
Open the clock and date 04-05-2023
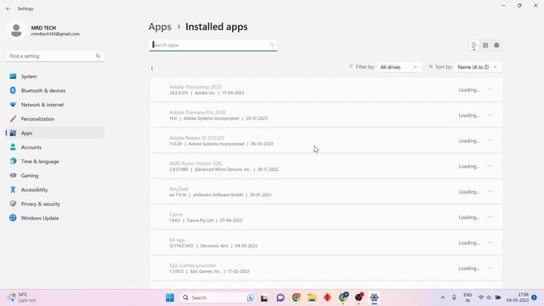point(518,297)
